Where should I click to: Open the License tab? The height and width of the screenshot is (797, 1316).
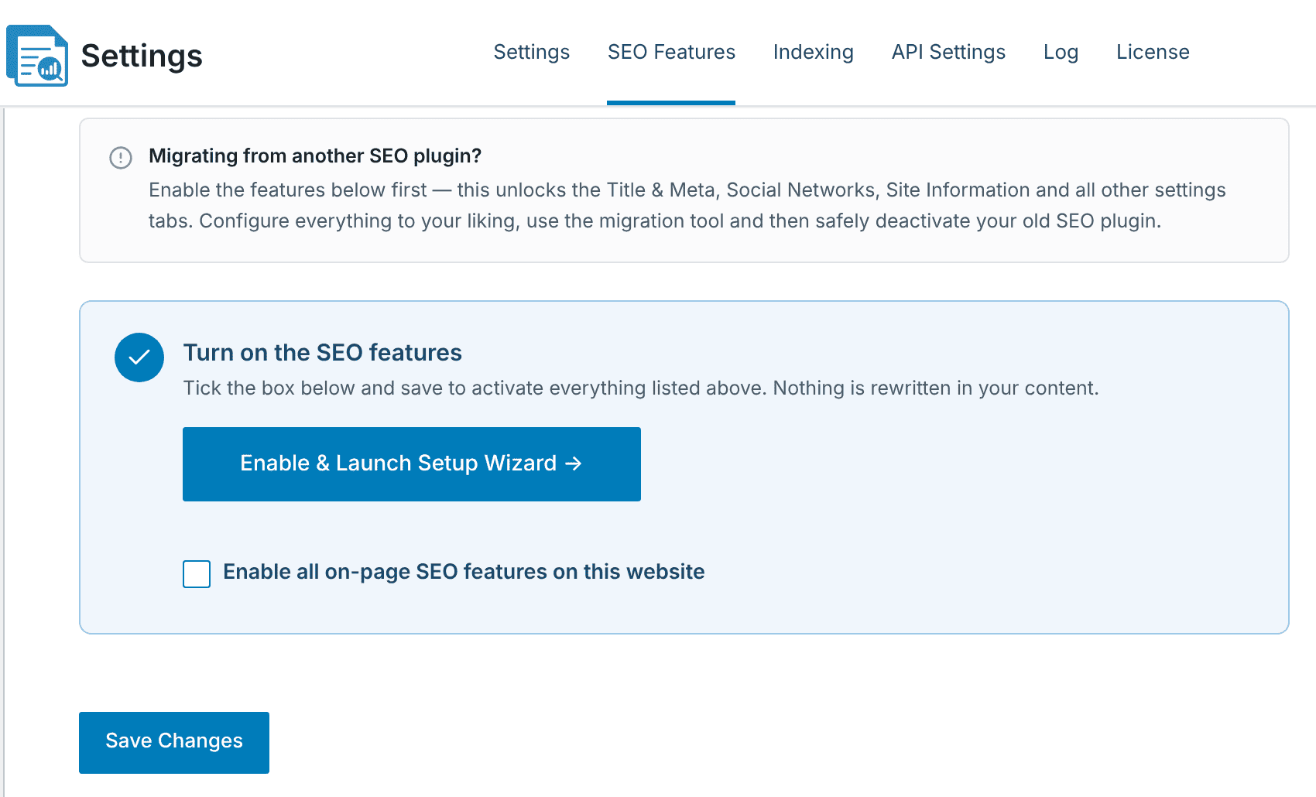[1153, 52]
